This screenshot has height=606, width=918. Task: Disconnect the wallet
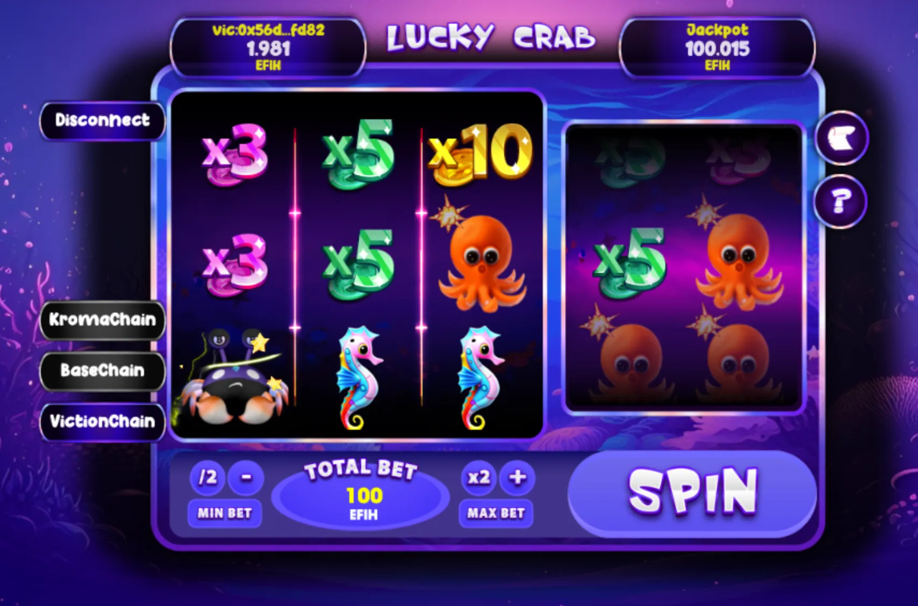click(102, 120)
